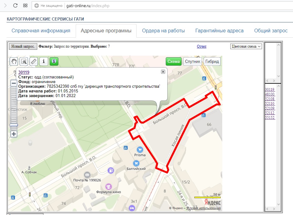Zoom out with the minus button
This screenshot has width=293, height=215.
(x=14, y=83)
